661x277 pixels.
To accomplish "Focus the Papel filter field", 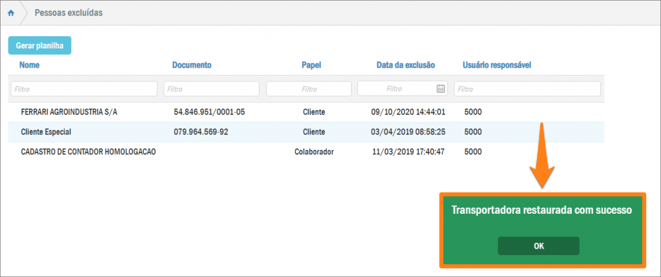I will pos(309,88).
